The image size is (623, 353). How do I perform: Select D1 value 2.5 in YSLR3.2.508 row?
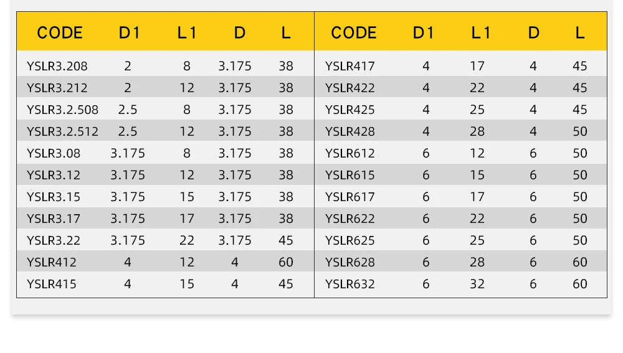tap(128, 110)
